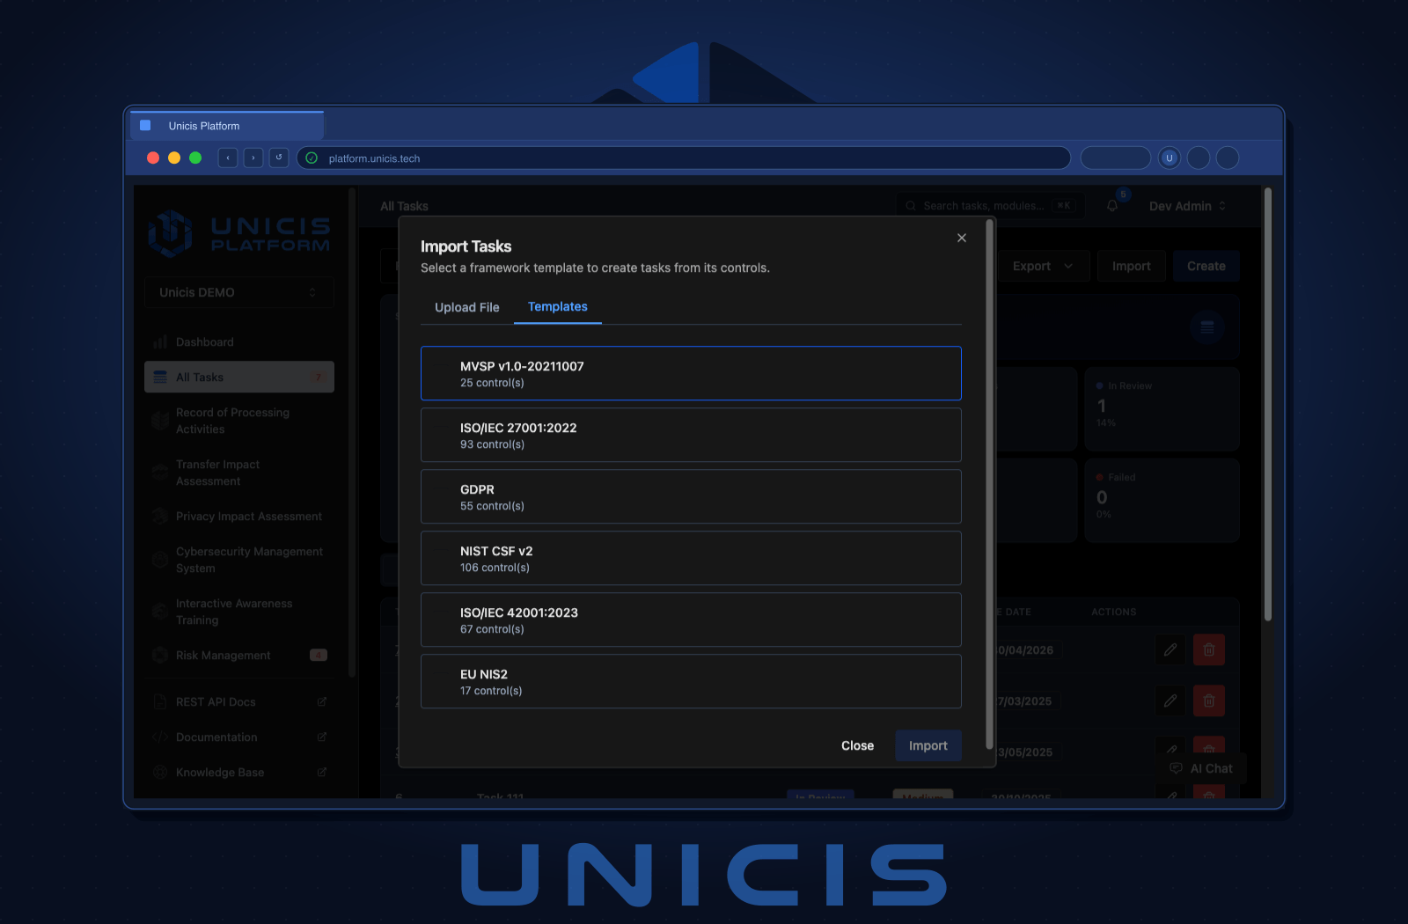Expand the Export dropdown
Screen dimensions: 1408x924
[x=1043, y=266]
